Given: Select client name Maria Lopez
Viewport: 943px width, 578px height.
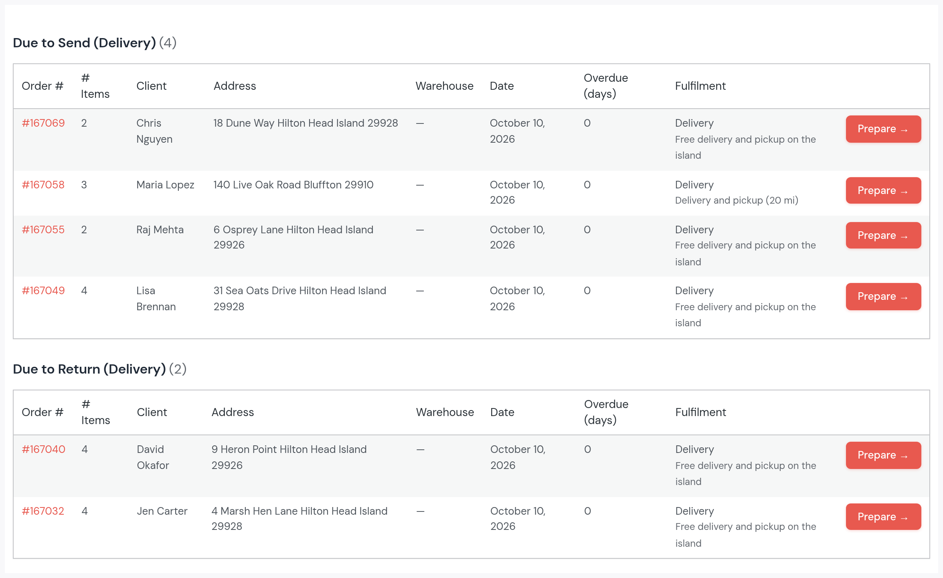Looking at the screenshot, I should coord(165,185).
